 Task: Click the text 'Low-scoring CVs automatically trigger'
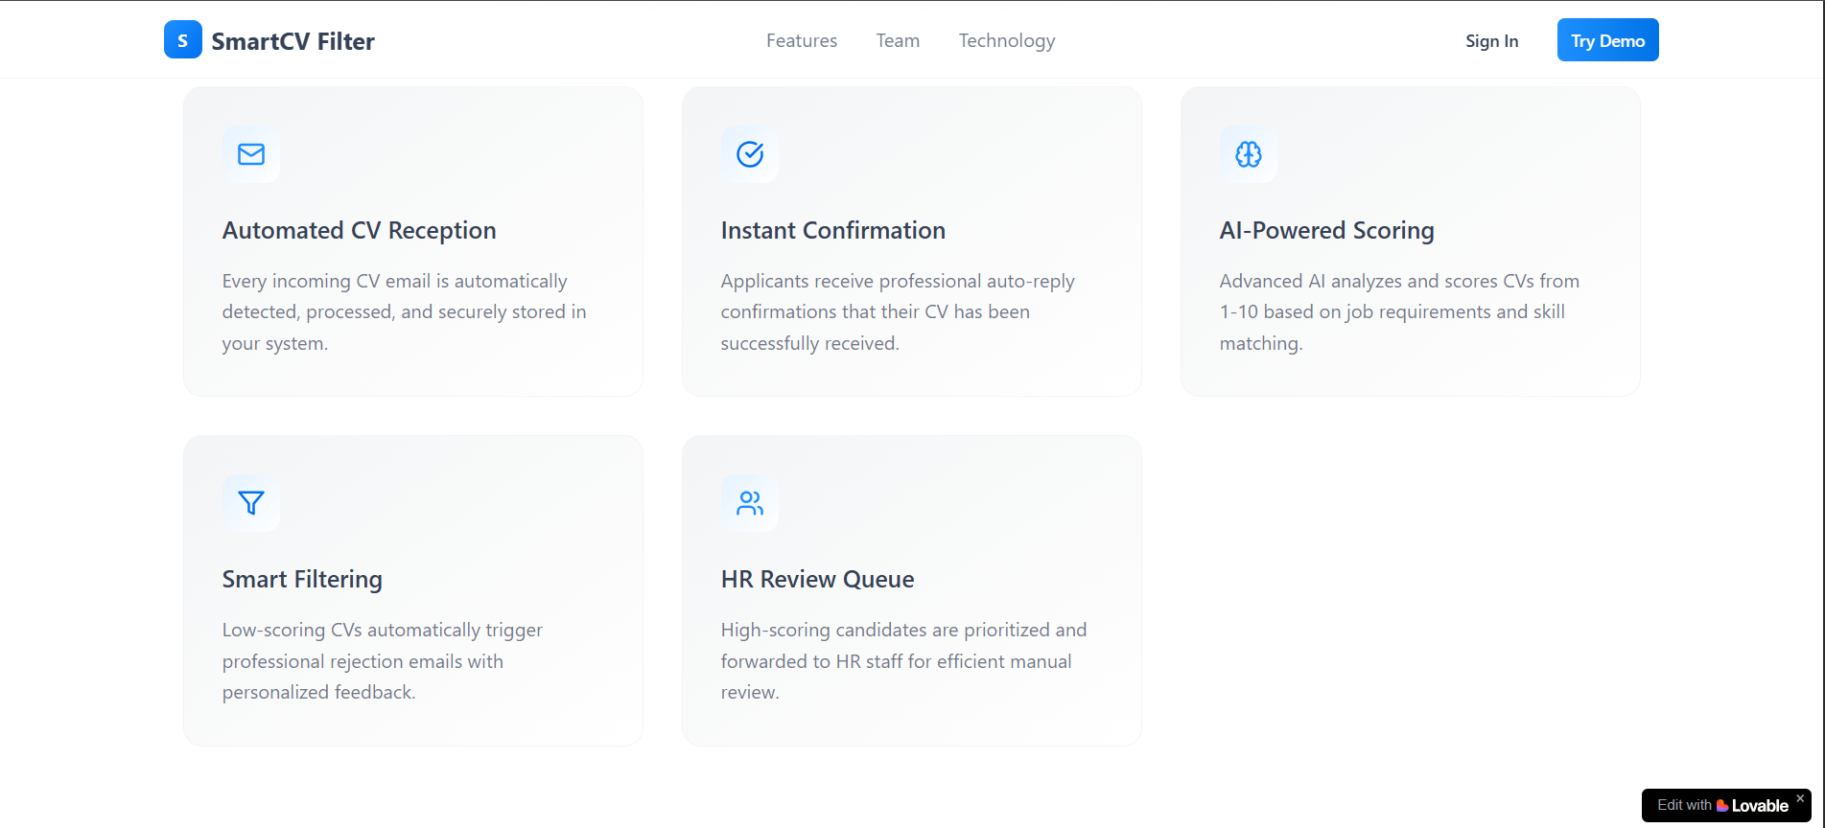coord(383,630)
